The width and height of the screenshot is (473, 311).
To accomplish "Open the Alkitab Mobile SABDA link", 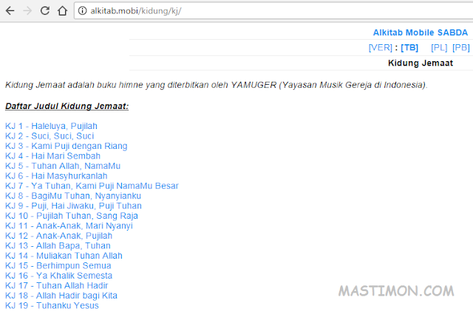I will (421, 32).
